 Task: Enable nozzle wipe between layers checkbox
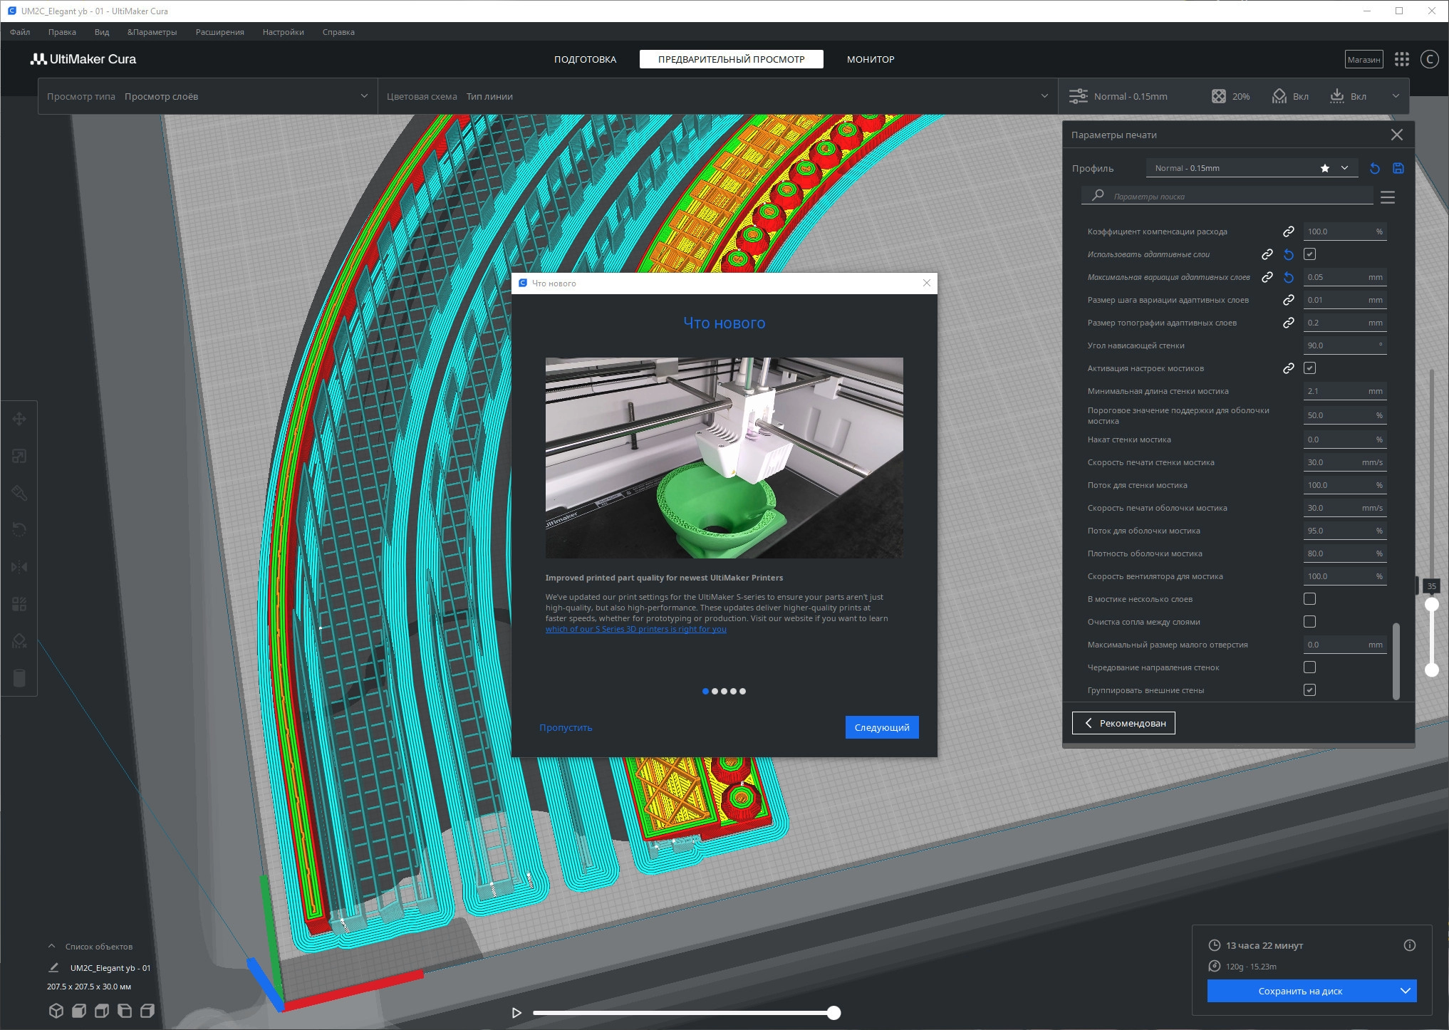pyautogui.click(x=1309, y=622)
